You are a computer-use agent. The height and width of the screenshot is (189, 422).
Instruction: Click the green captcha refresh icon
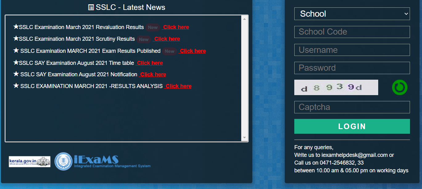[399, 87]
